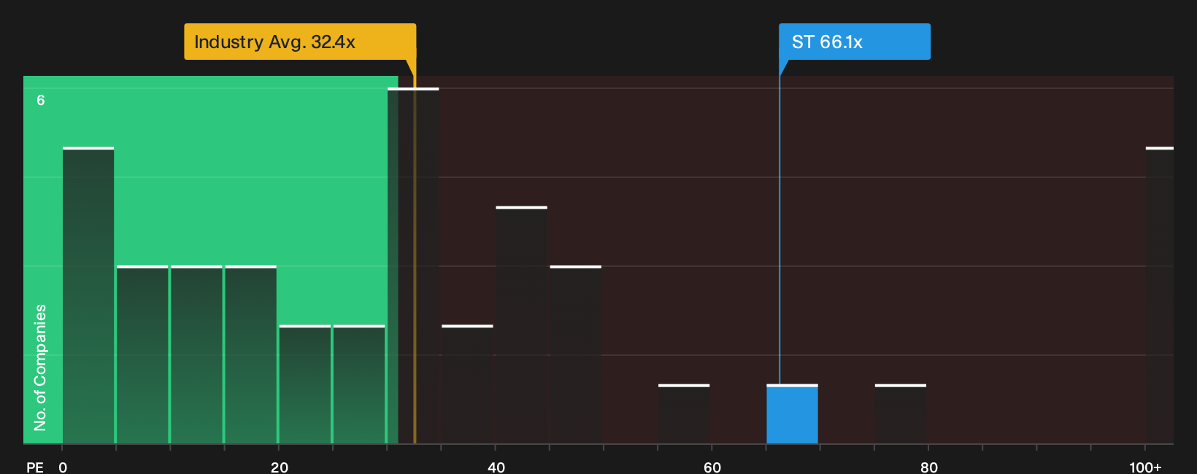Click the '60' x-axis tick label

click(x=712, y=467)
